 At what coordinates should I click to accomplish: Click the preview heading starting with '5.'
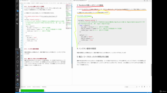click(x=93, y=57)
